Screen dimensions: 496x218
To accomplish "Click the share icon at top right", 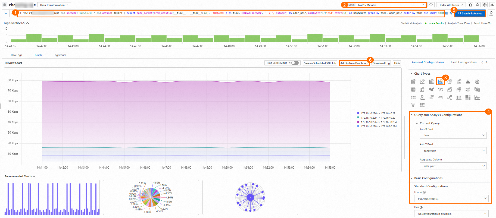I will coord(492,5).
